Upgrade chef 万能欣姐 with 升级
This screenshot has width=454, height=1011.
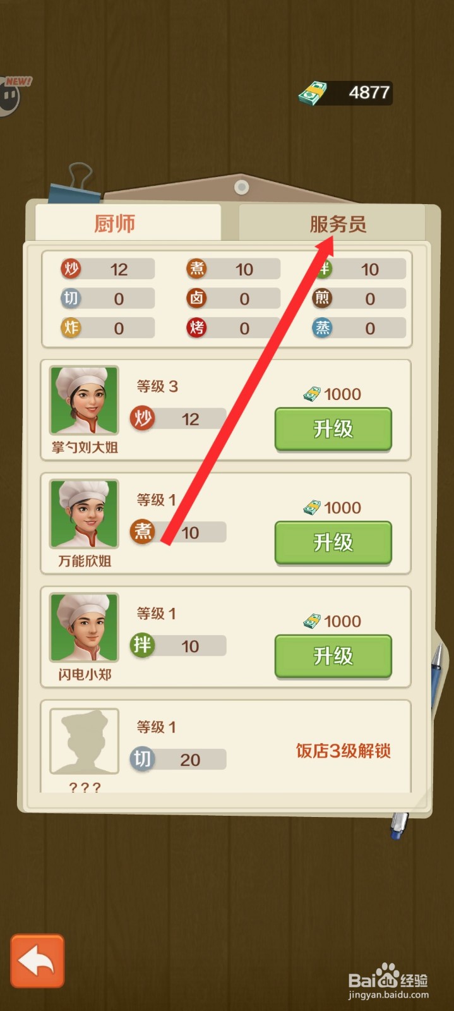[x=333, y=543]
